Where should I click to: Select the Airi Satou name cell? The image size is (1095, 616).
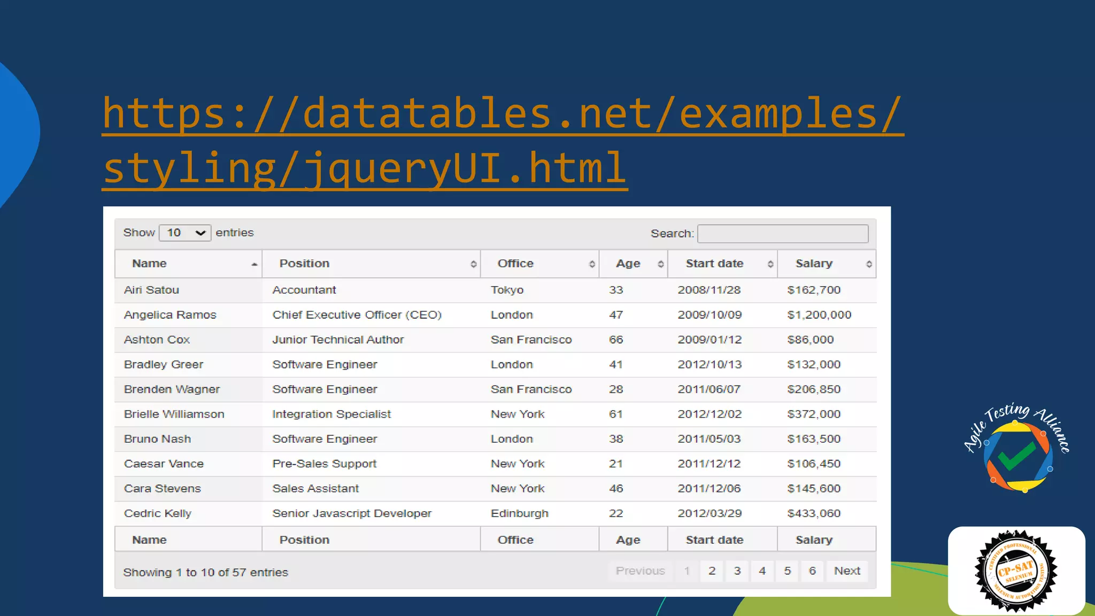click(x=188, y=290)
